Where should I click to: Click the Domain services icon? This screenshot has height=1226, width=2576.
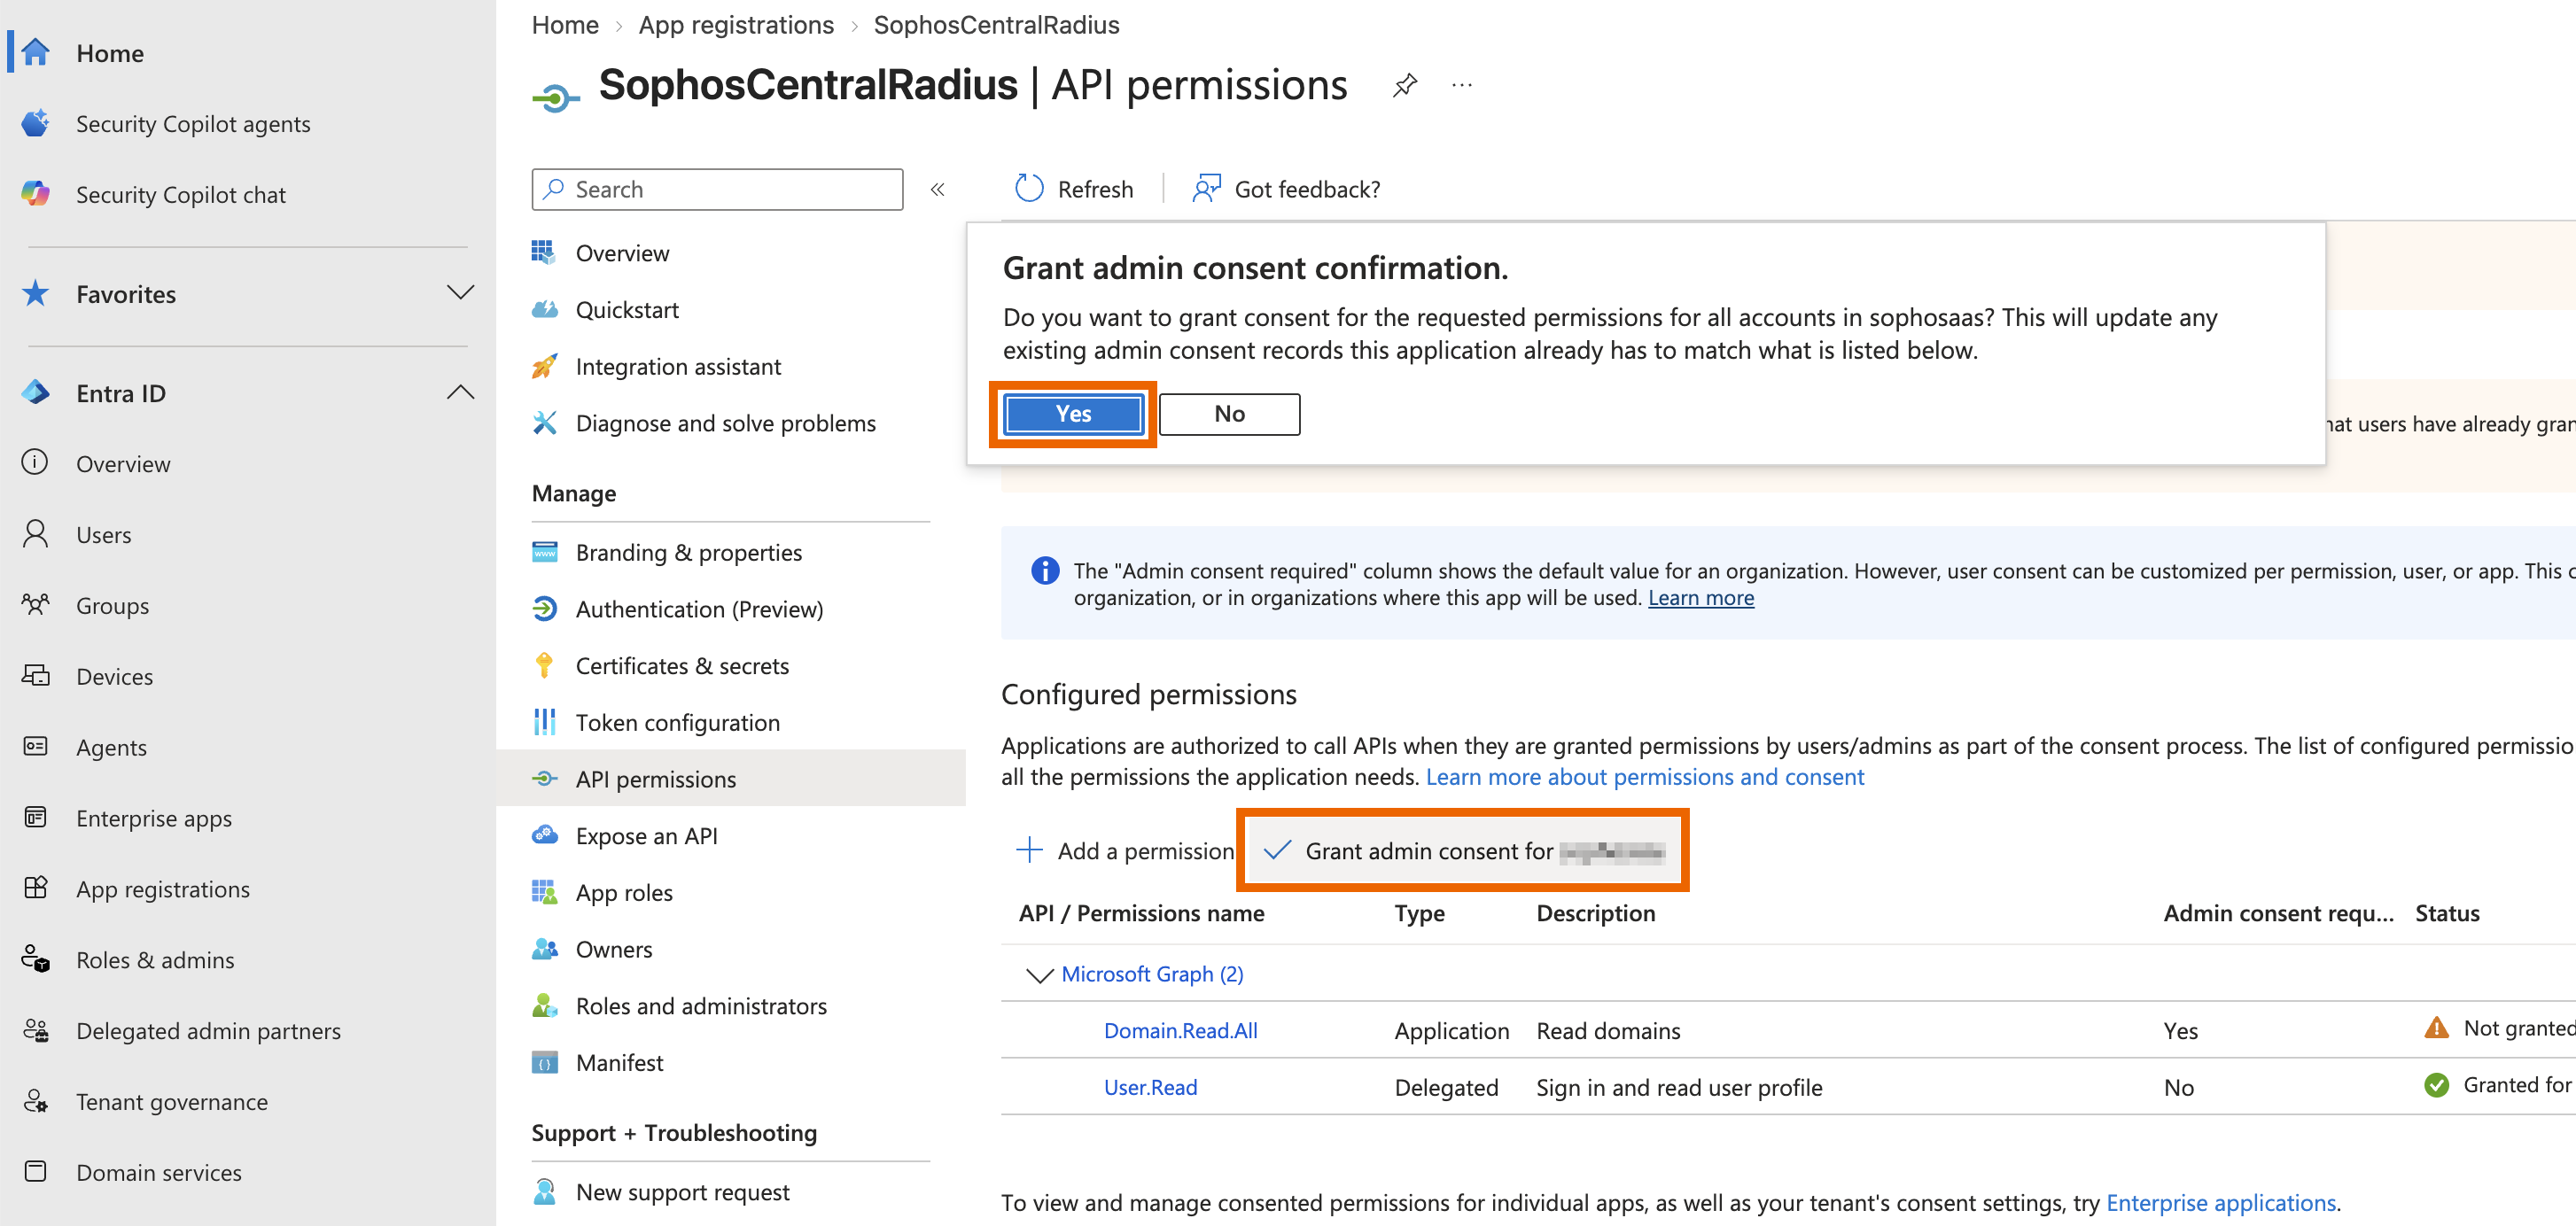coord(36,1171)
